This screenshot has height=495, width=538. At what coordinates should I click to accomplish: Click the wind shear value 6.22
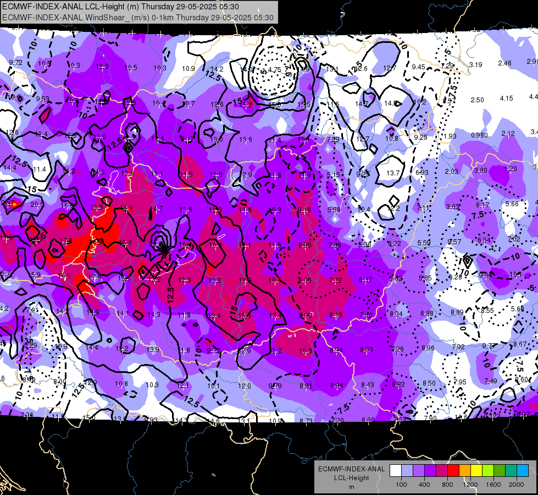(395, 243)
